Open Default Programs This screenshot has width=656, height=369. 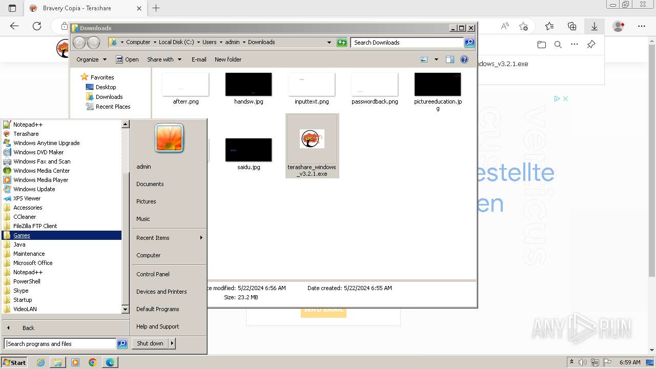tap(157, 309)
